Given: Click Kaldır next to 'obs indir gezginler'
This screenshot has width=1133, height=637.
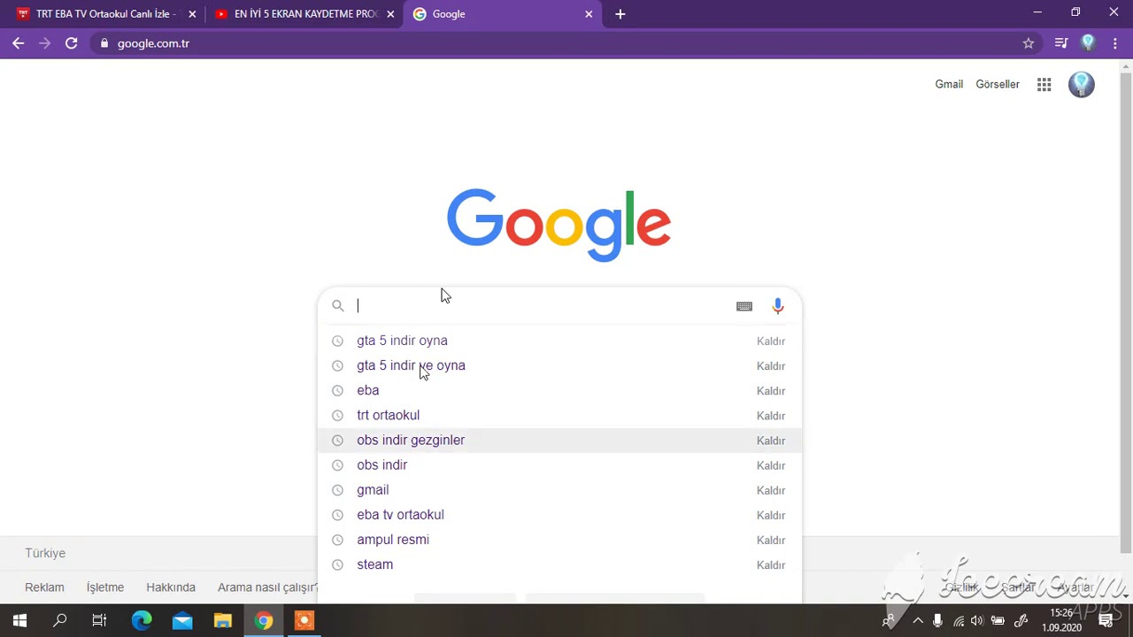Looking at the screenshot, I should pos(771,440).
